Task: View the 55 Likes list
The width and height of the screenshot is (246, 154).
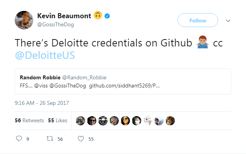Action: 58,120
